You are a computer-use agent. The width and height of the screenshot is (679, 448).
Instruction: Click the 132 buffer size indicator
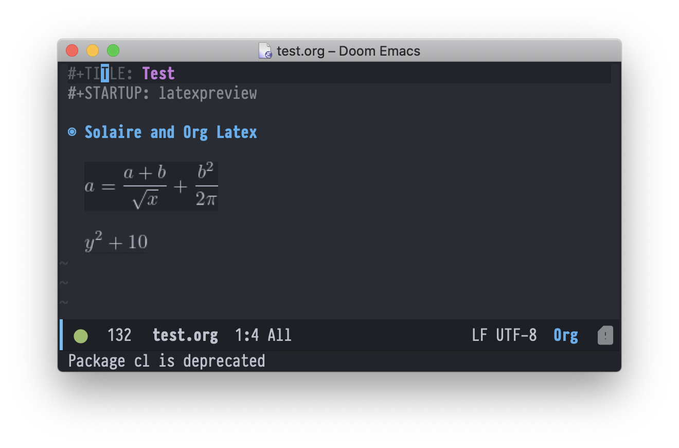pos(119,335)
